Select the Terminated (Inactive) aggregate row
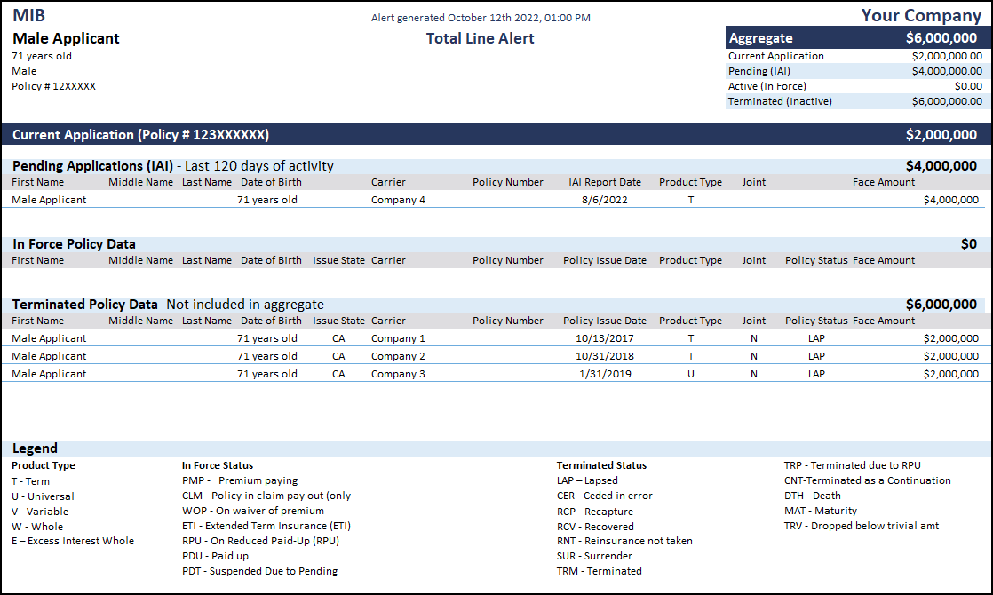 tap(854, 101)
